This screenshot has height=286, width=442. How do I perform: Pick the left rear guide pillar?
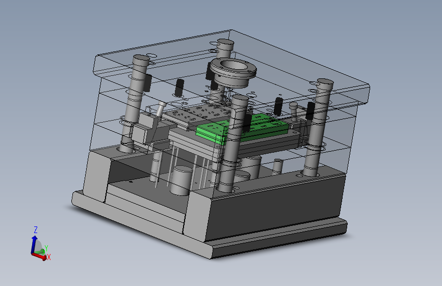pos(135,104)
